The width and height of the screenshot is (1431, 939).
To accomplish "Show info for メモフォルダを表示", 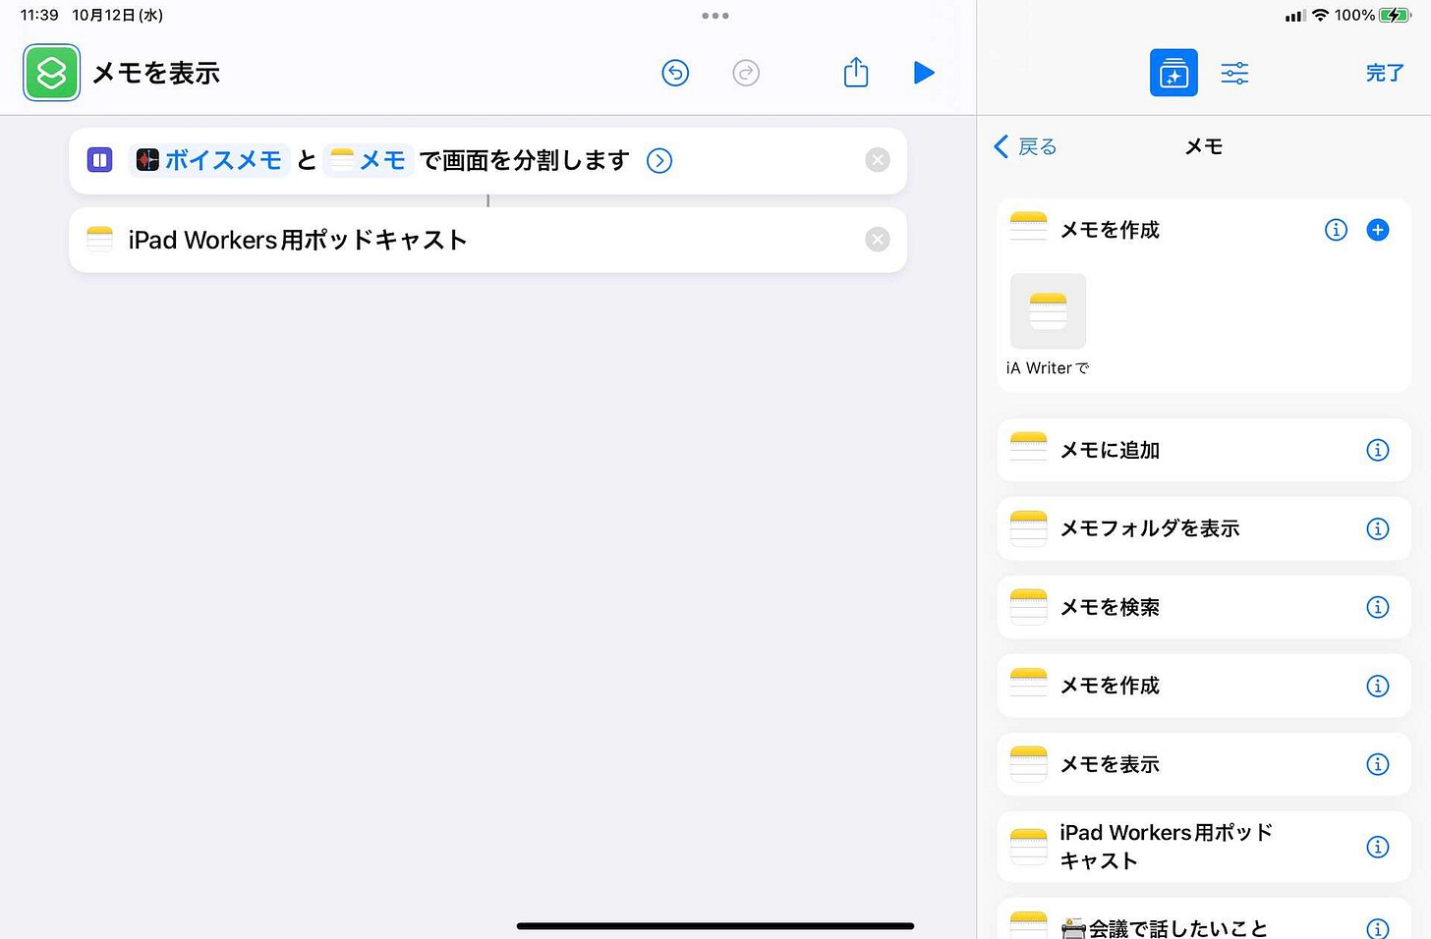I will coord(1378,528).
